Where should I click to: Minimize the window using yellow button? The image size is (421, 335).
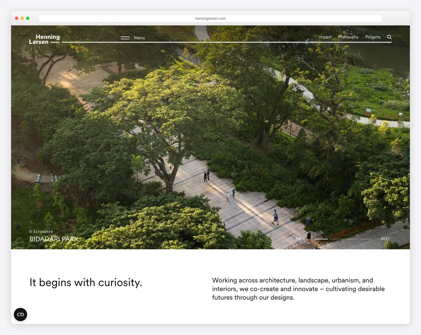pyautogui.click(x=22, y=18)
